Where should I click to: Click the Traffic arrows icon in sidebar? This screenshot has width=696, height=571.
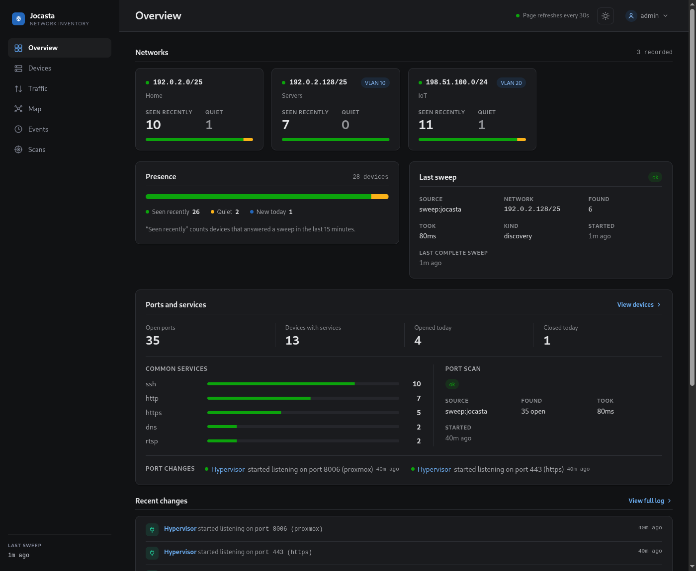click(18, 89)
